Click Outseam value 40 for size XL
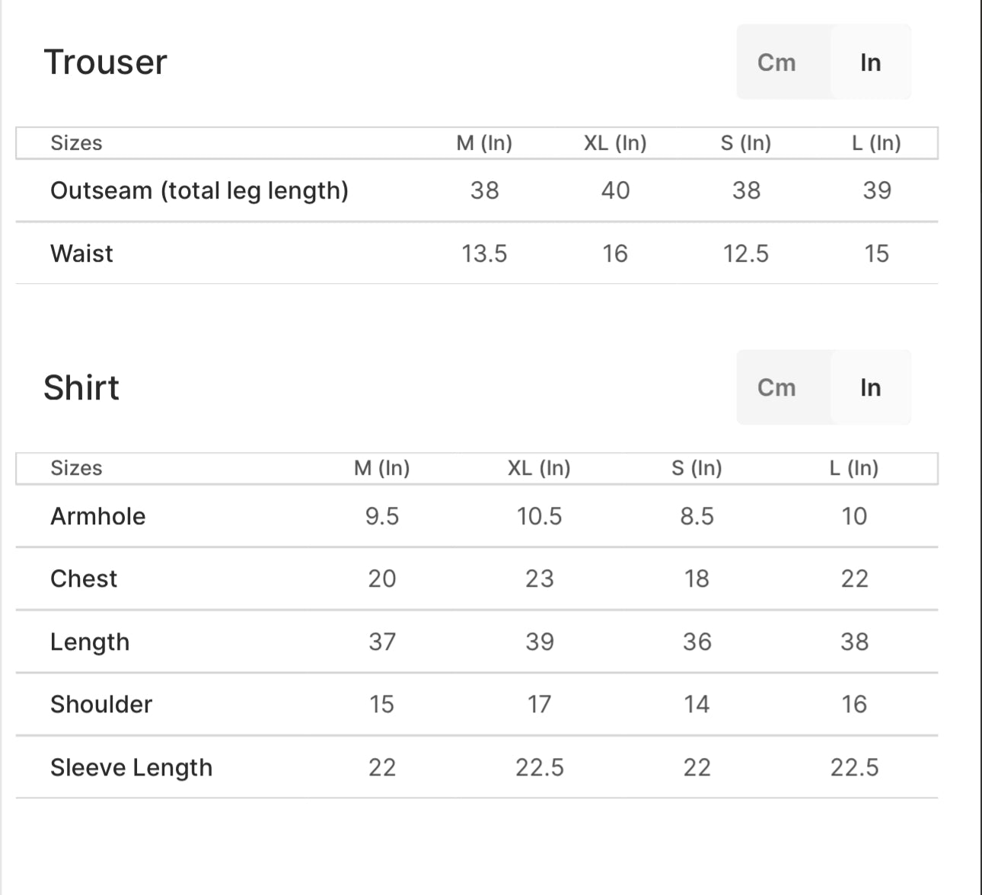Screen dimensions: 982x895 [615, 190]
